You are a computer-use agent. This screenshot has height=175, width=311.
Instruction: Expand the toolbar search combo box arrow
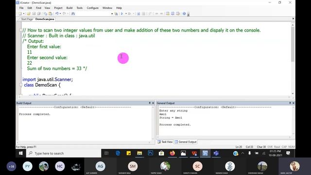[112, 14]
